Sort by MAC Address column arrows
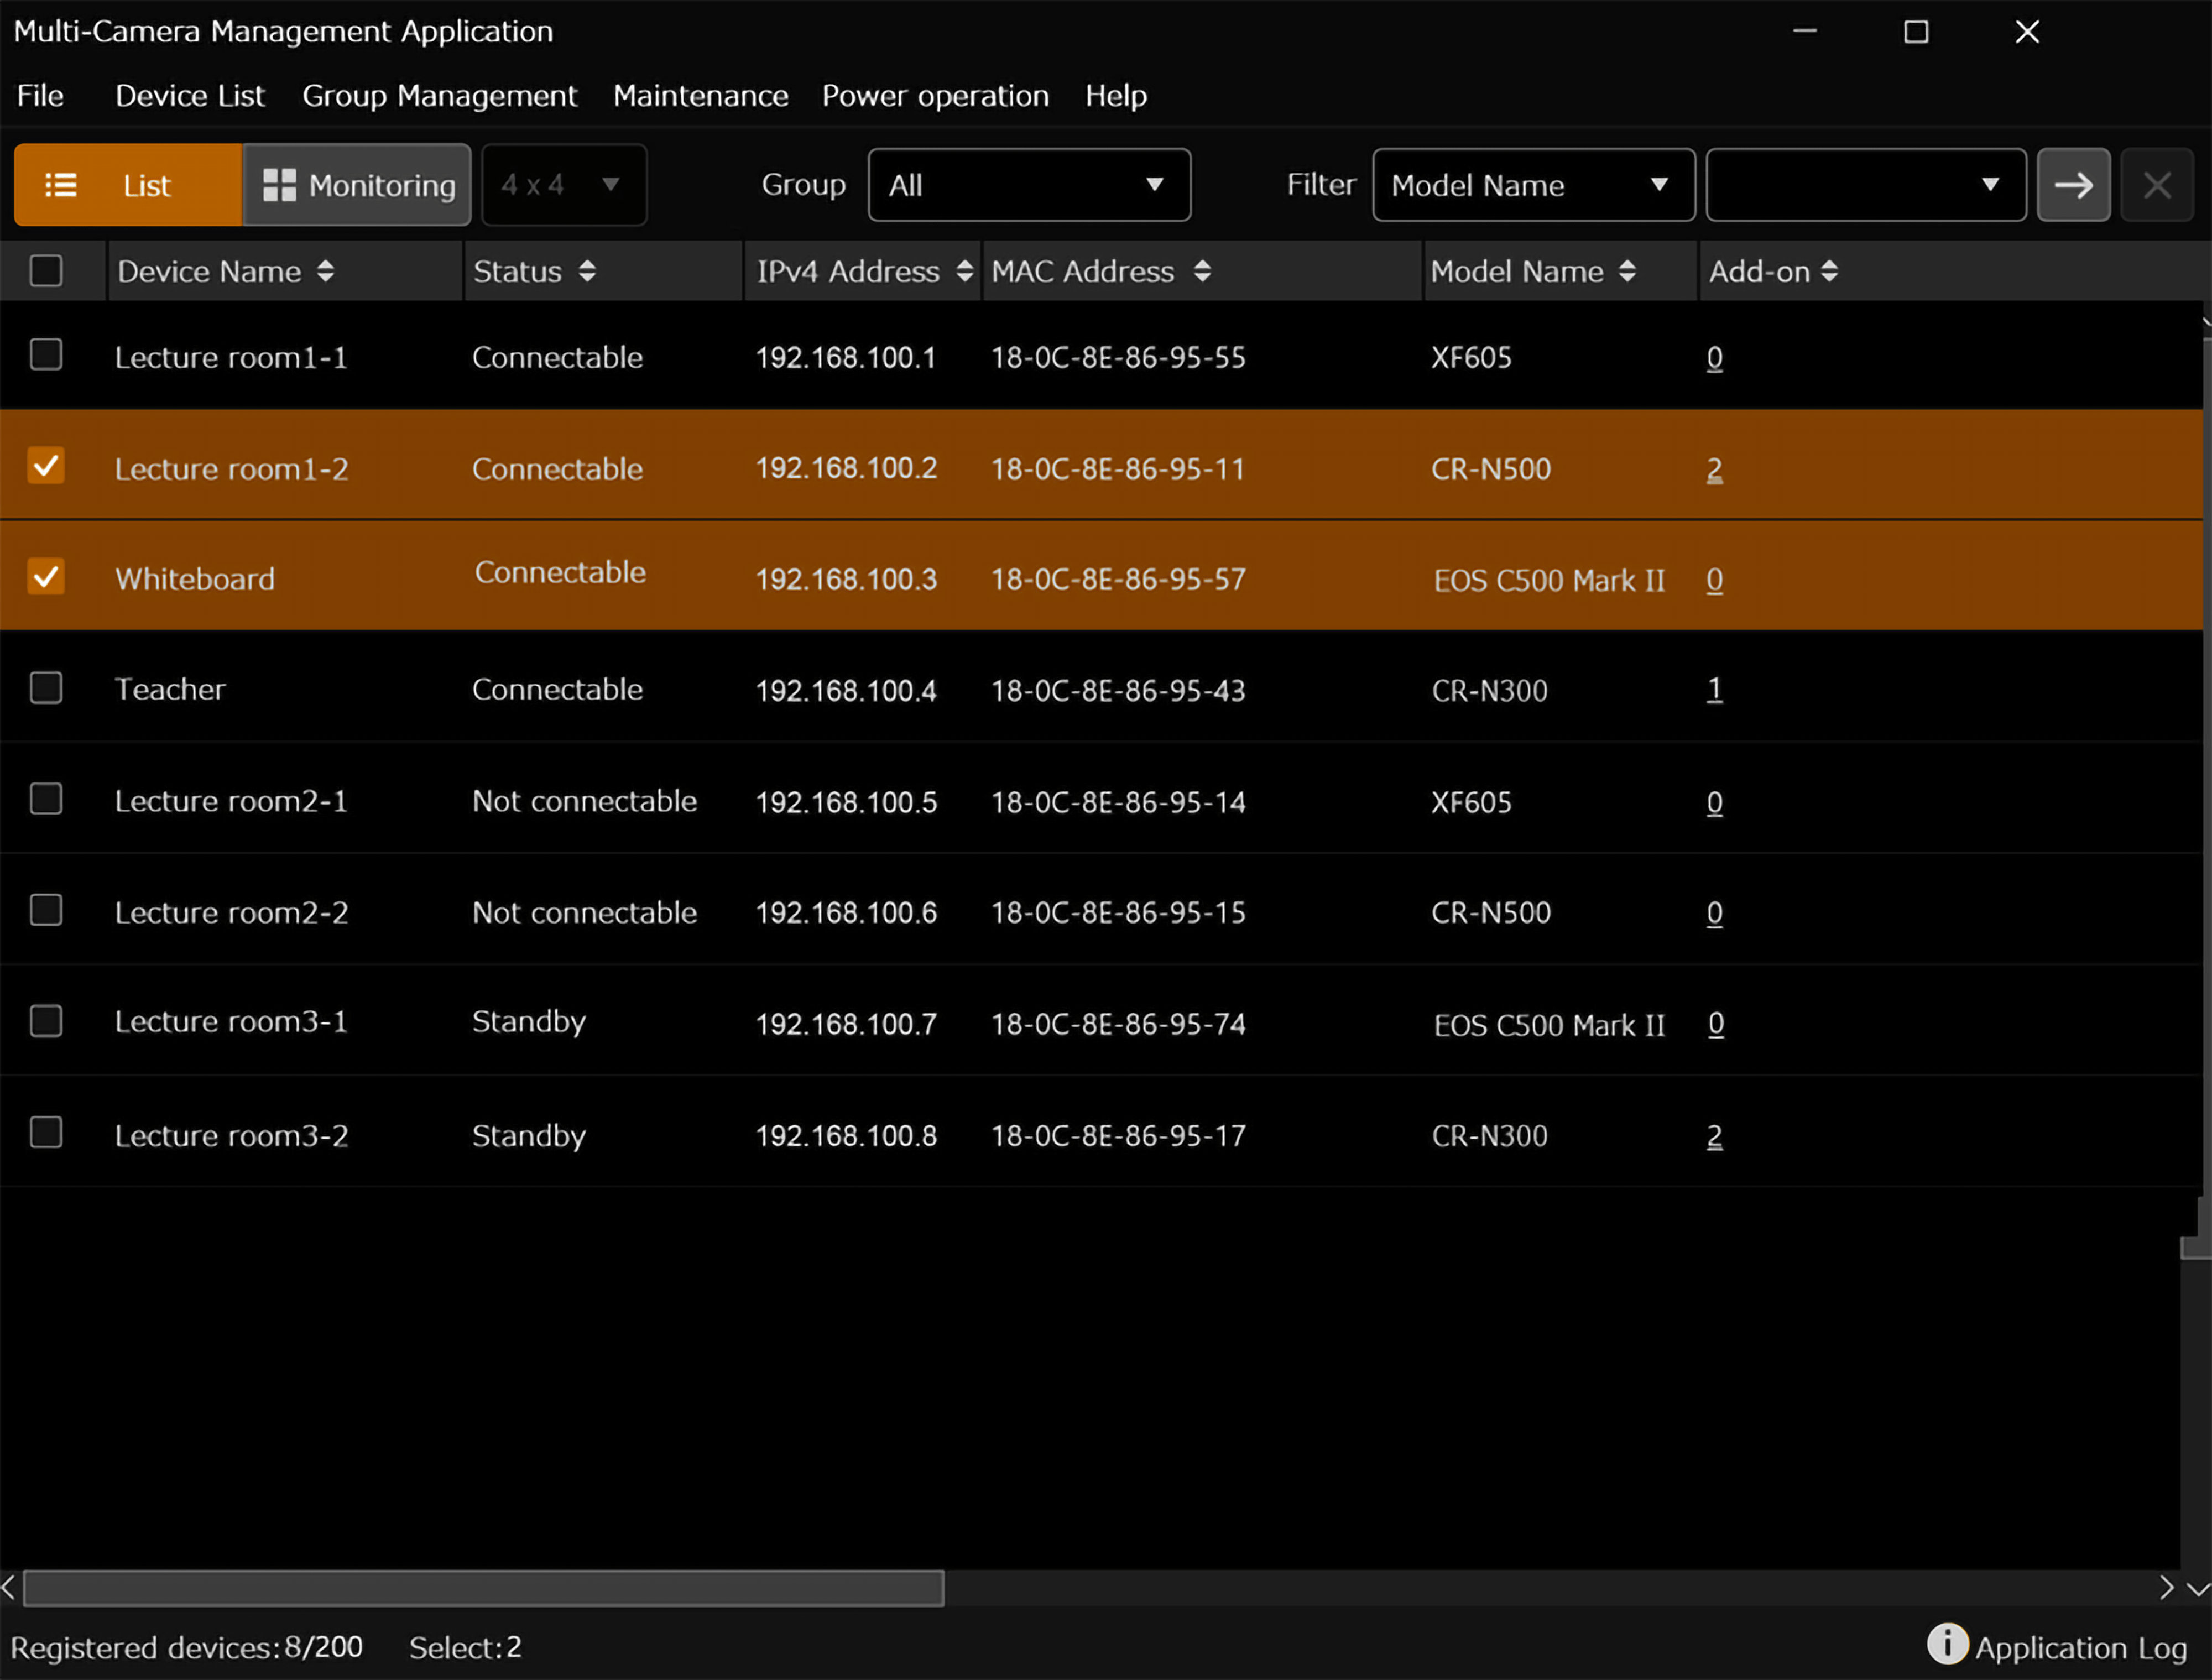The image size is (2212, 1680). coord(1202,271)
